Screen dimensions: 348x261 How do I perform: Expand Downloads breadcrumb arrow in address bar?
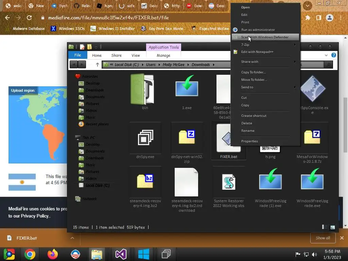tap(213, 65)
